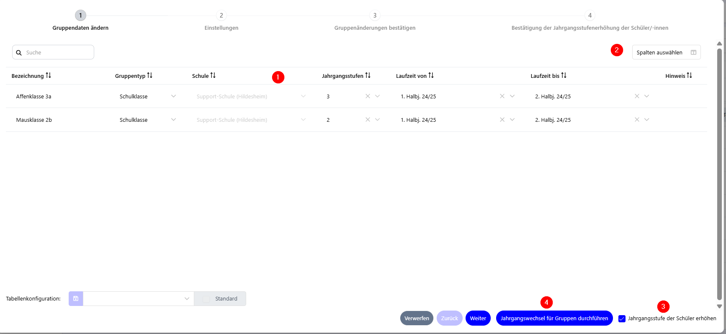This screenshot has height=334, width=726.
Task: Click 1. Halbj. 24/25 in Affenklasse row
Action: point(418,96)
